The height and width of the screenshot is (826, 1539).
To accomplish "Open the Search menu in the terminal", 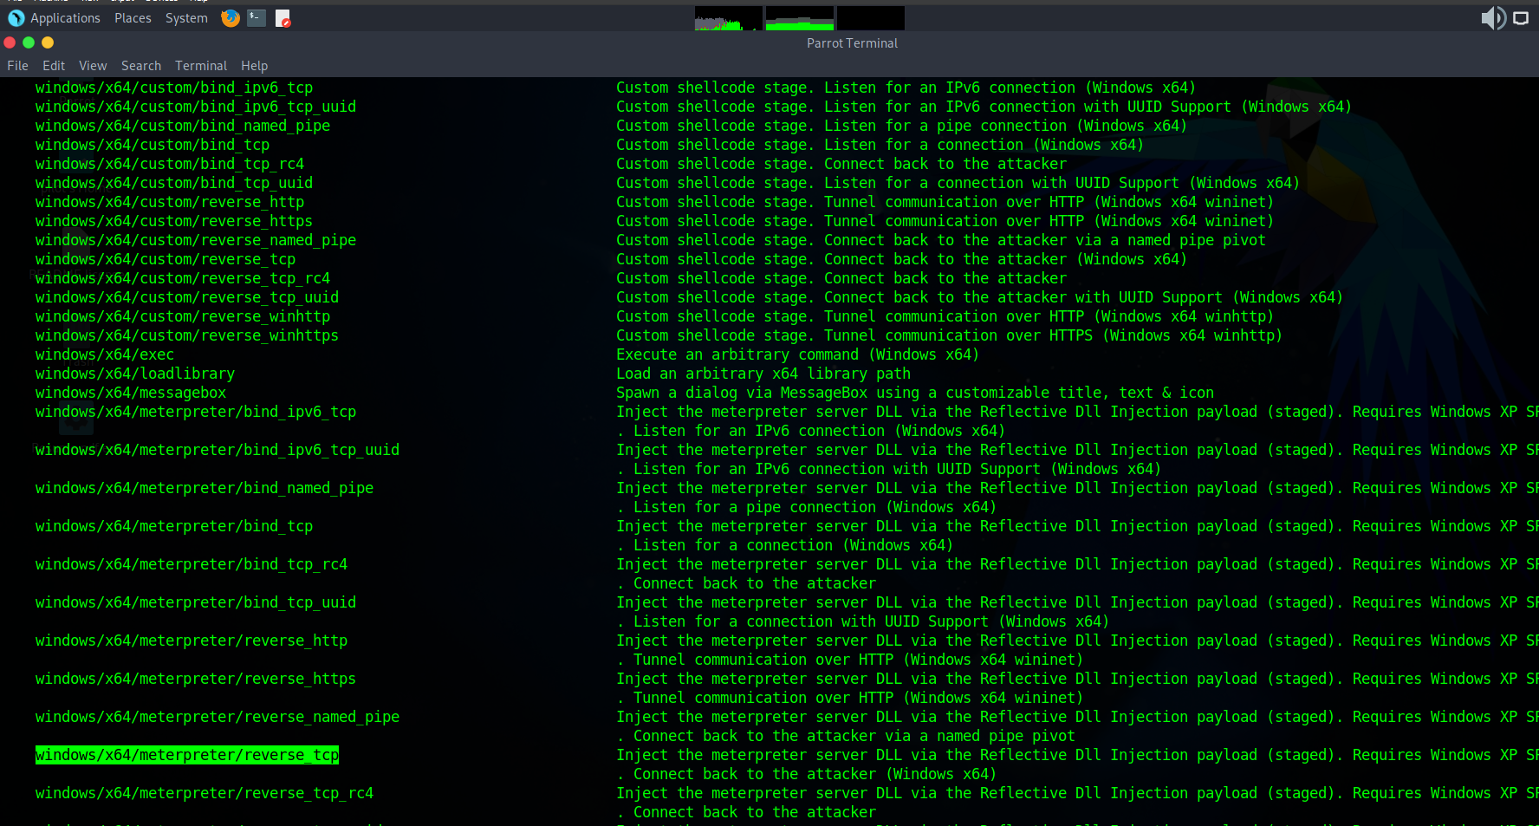I will [x=140, y=65].
